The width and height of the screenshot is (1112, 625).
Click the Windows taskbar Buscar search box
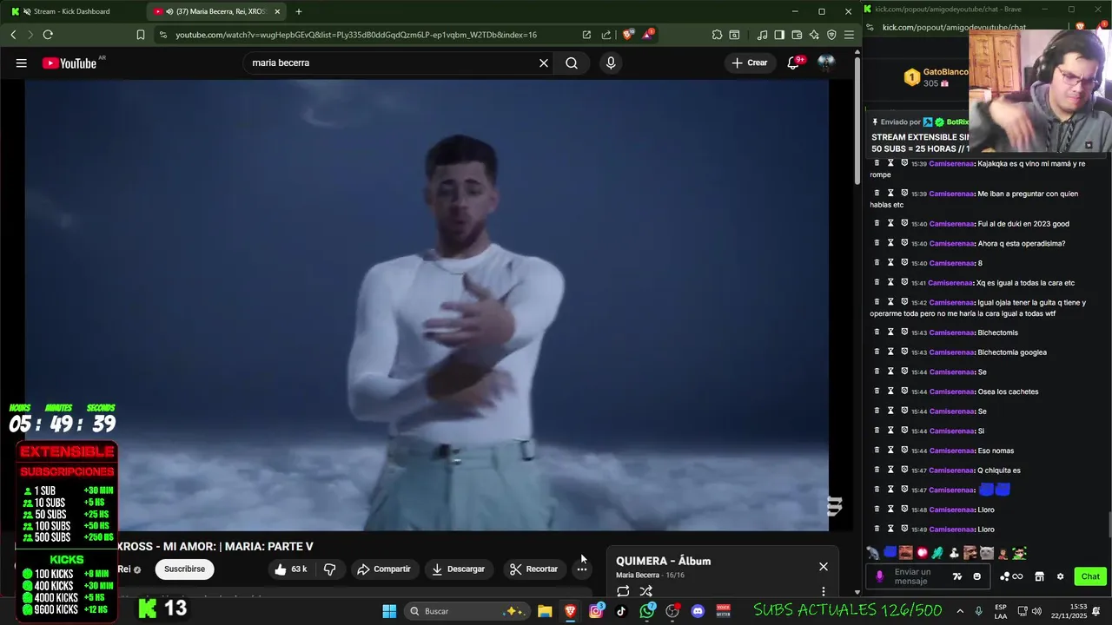pyautogui.click(x=466, y=611)
